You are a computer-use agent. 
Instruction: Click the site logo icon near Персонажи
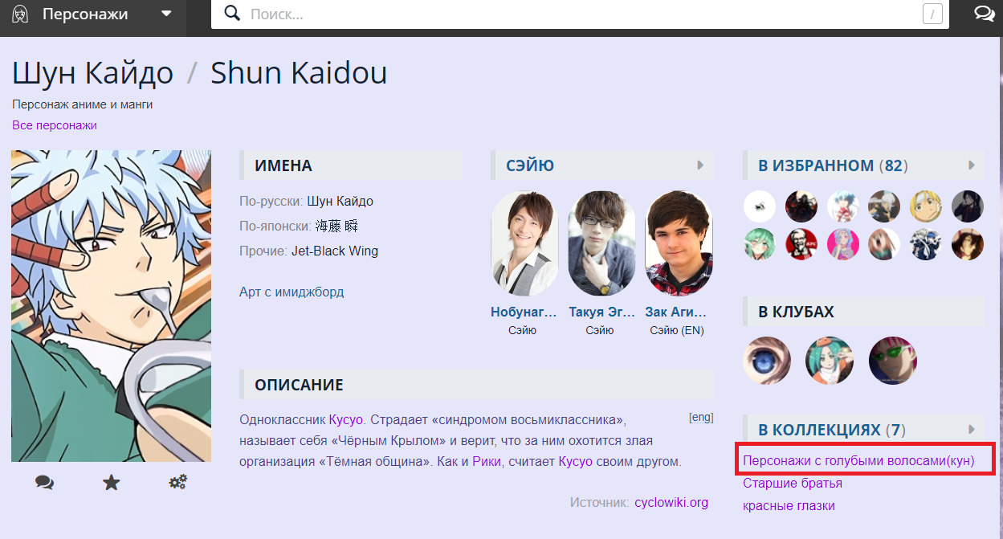click(x=21, y=14)
